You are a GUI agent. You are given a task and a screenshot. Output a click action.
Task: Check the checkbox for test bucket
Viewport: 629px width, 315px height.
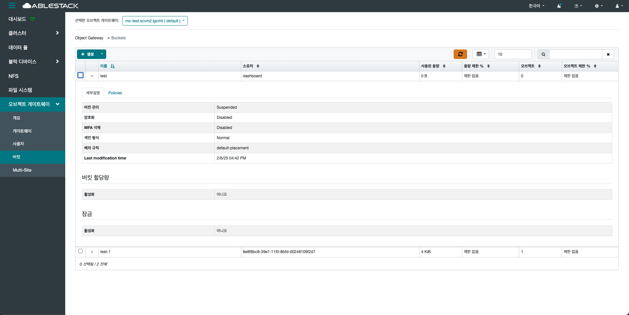tap(80, 75)
